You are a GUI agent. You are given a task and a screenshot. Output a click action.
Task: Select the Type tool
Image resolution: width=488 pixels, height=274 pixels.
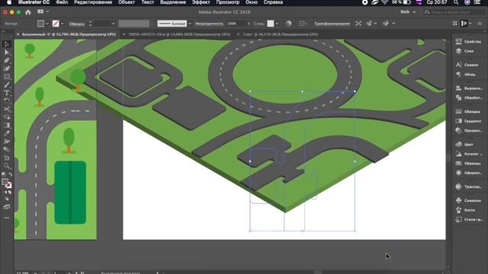[x=7, y=93]
